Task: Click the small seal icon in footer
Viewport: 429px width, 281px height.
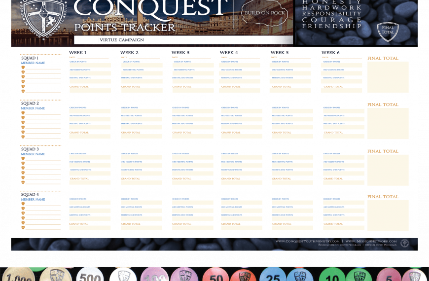Action: pos(404,243)
